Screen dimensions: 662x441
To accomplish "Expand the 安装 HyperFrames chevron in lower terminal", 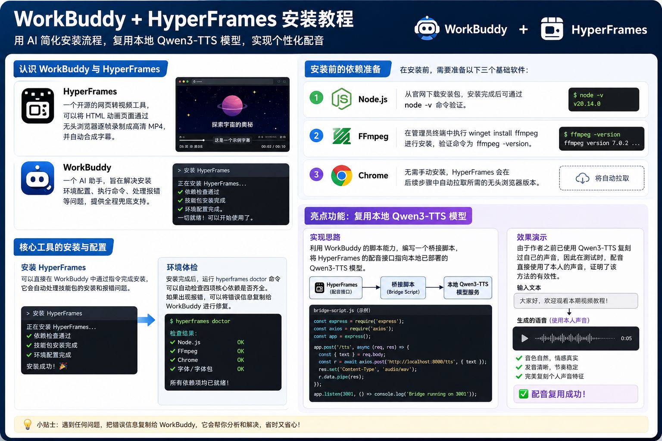I will point(28,314).
